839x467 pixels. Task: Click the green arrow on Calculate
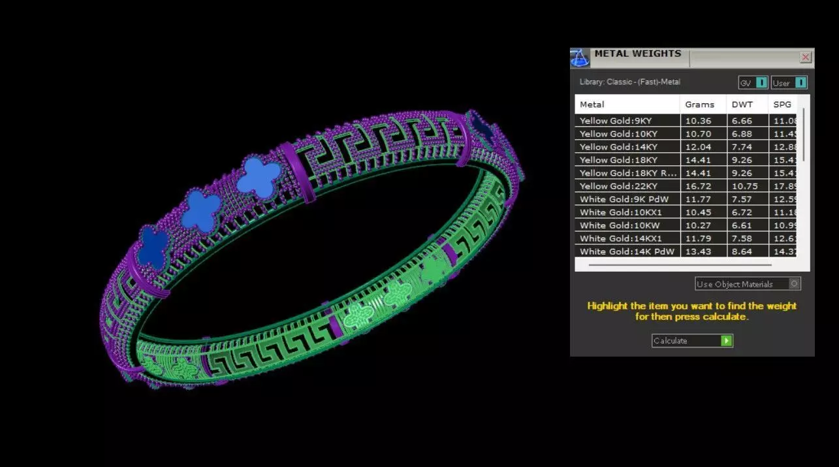[x=726, y=341]
